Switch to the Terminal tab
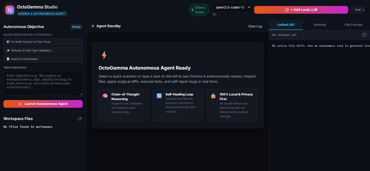Screen dimensions: 370x171 pyautogui.click(x=320, y=25)
